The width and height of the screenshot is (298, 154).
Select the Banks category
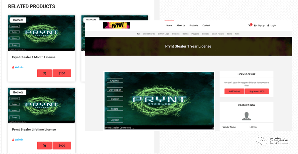[x=186, y=34]
